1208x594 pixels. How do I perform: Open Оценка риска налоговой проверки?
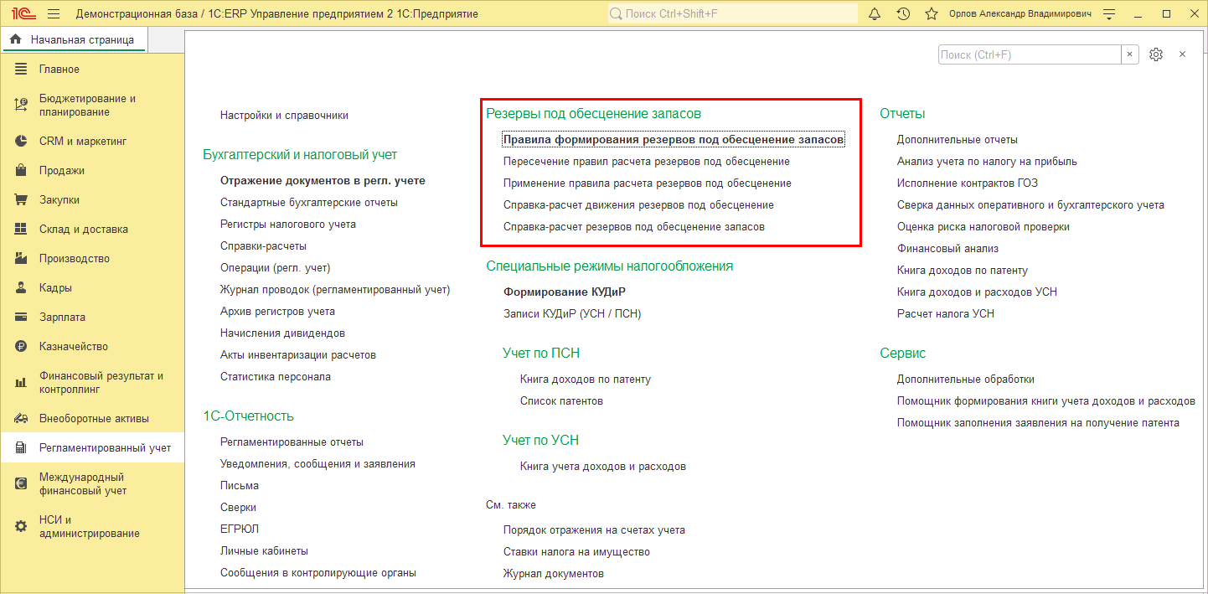(x=983, y=227)
